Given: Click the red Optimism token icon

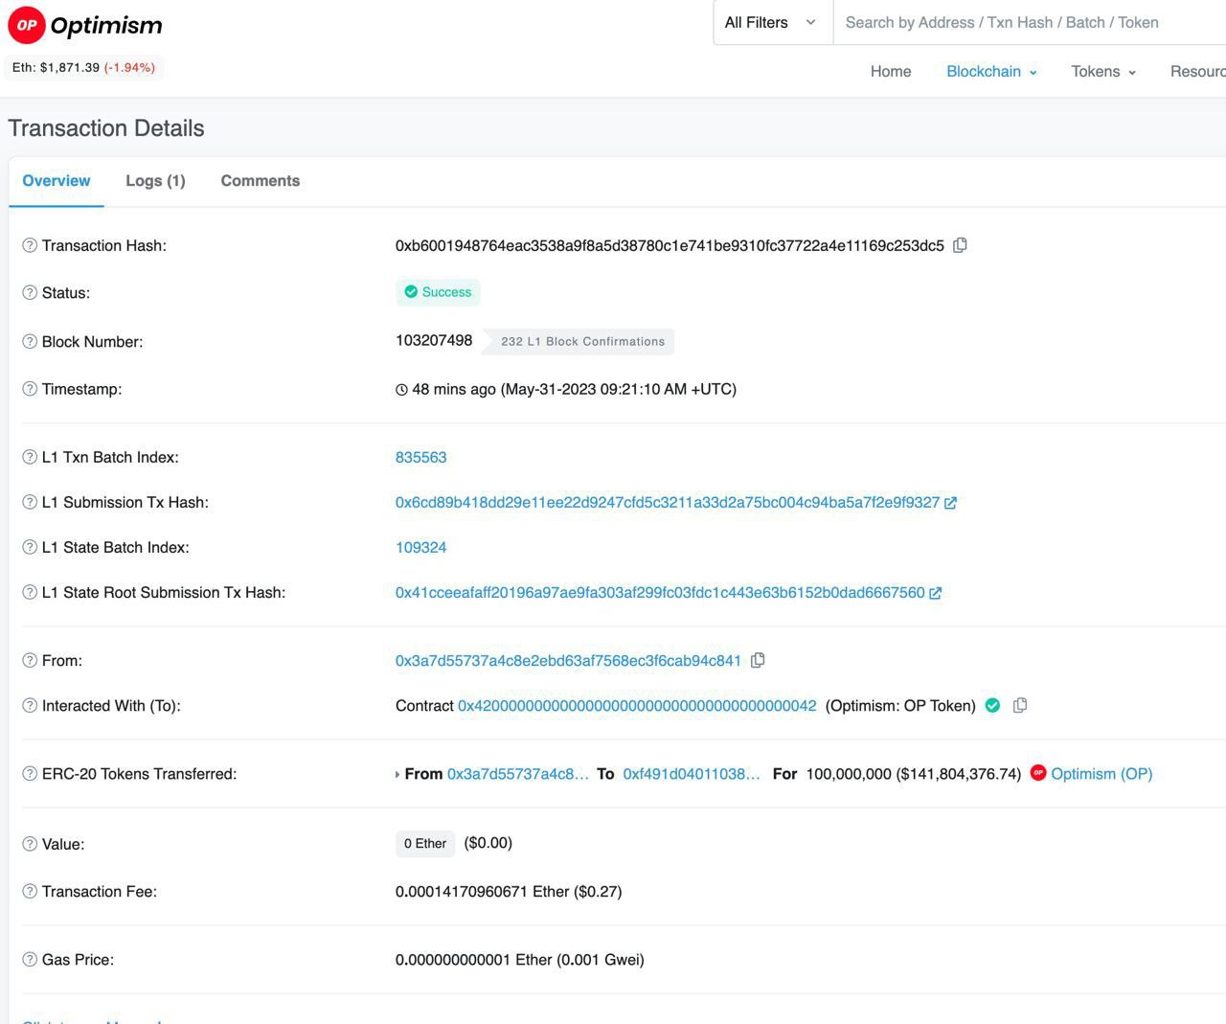Looking at the screenshot, I should [1038, 772].
